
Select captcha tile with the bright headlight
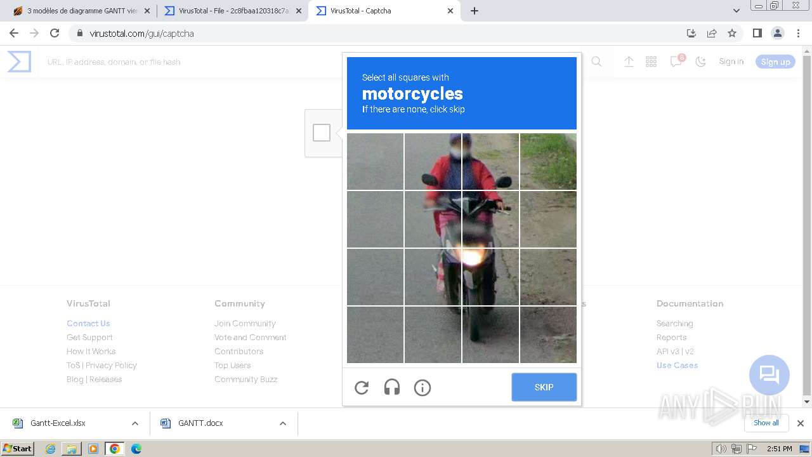[490, 277]
